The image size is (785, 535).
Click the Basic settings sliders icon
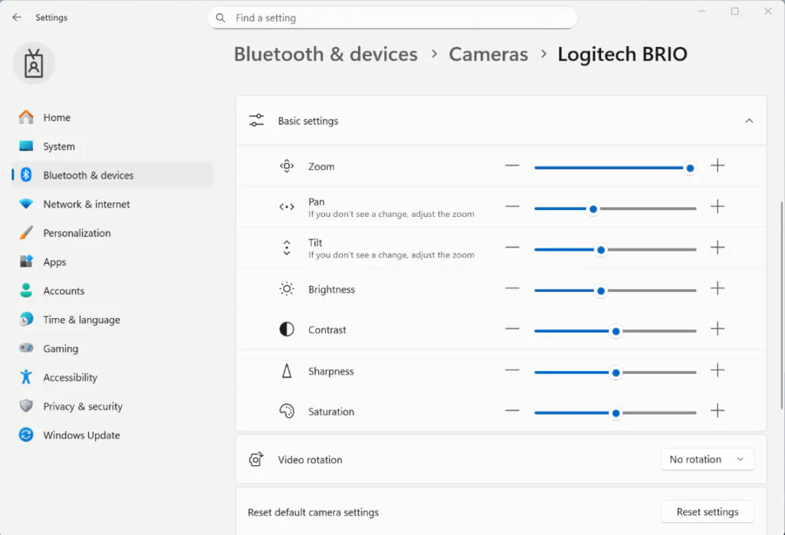pyautogui.click(x=256, y=120)
